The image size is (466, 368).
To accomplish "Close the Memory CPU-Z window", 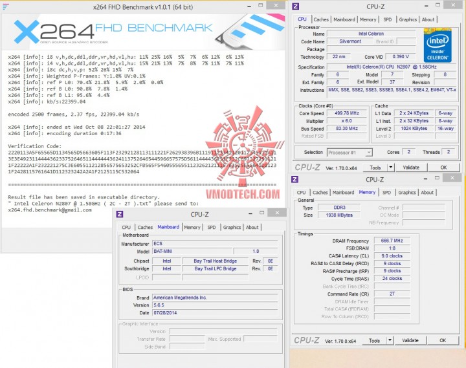I will click(452, 178).
